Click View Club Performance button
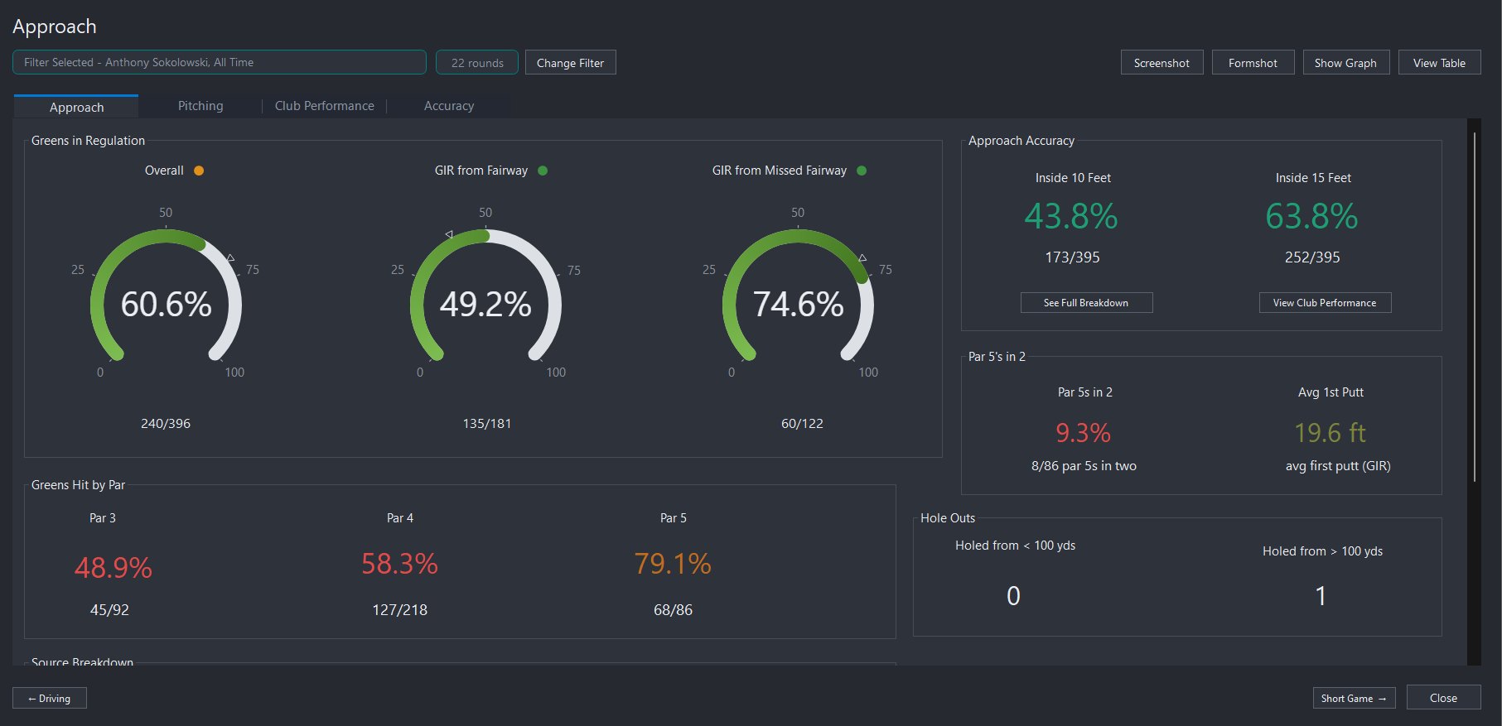Image resolution: width=1502 pixels, height=726 pixels. tap(1325, 303)
